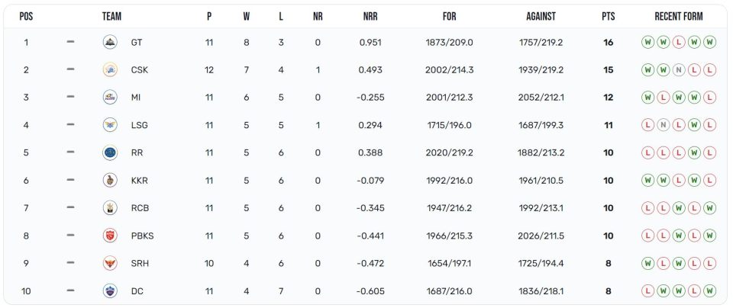Open the MI team logo
The height and width of the screenshot is (308, 733).
[110, 97]
